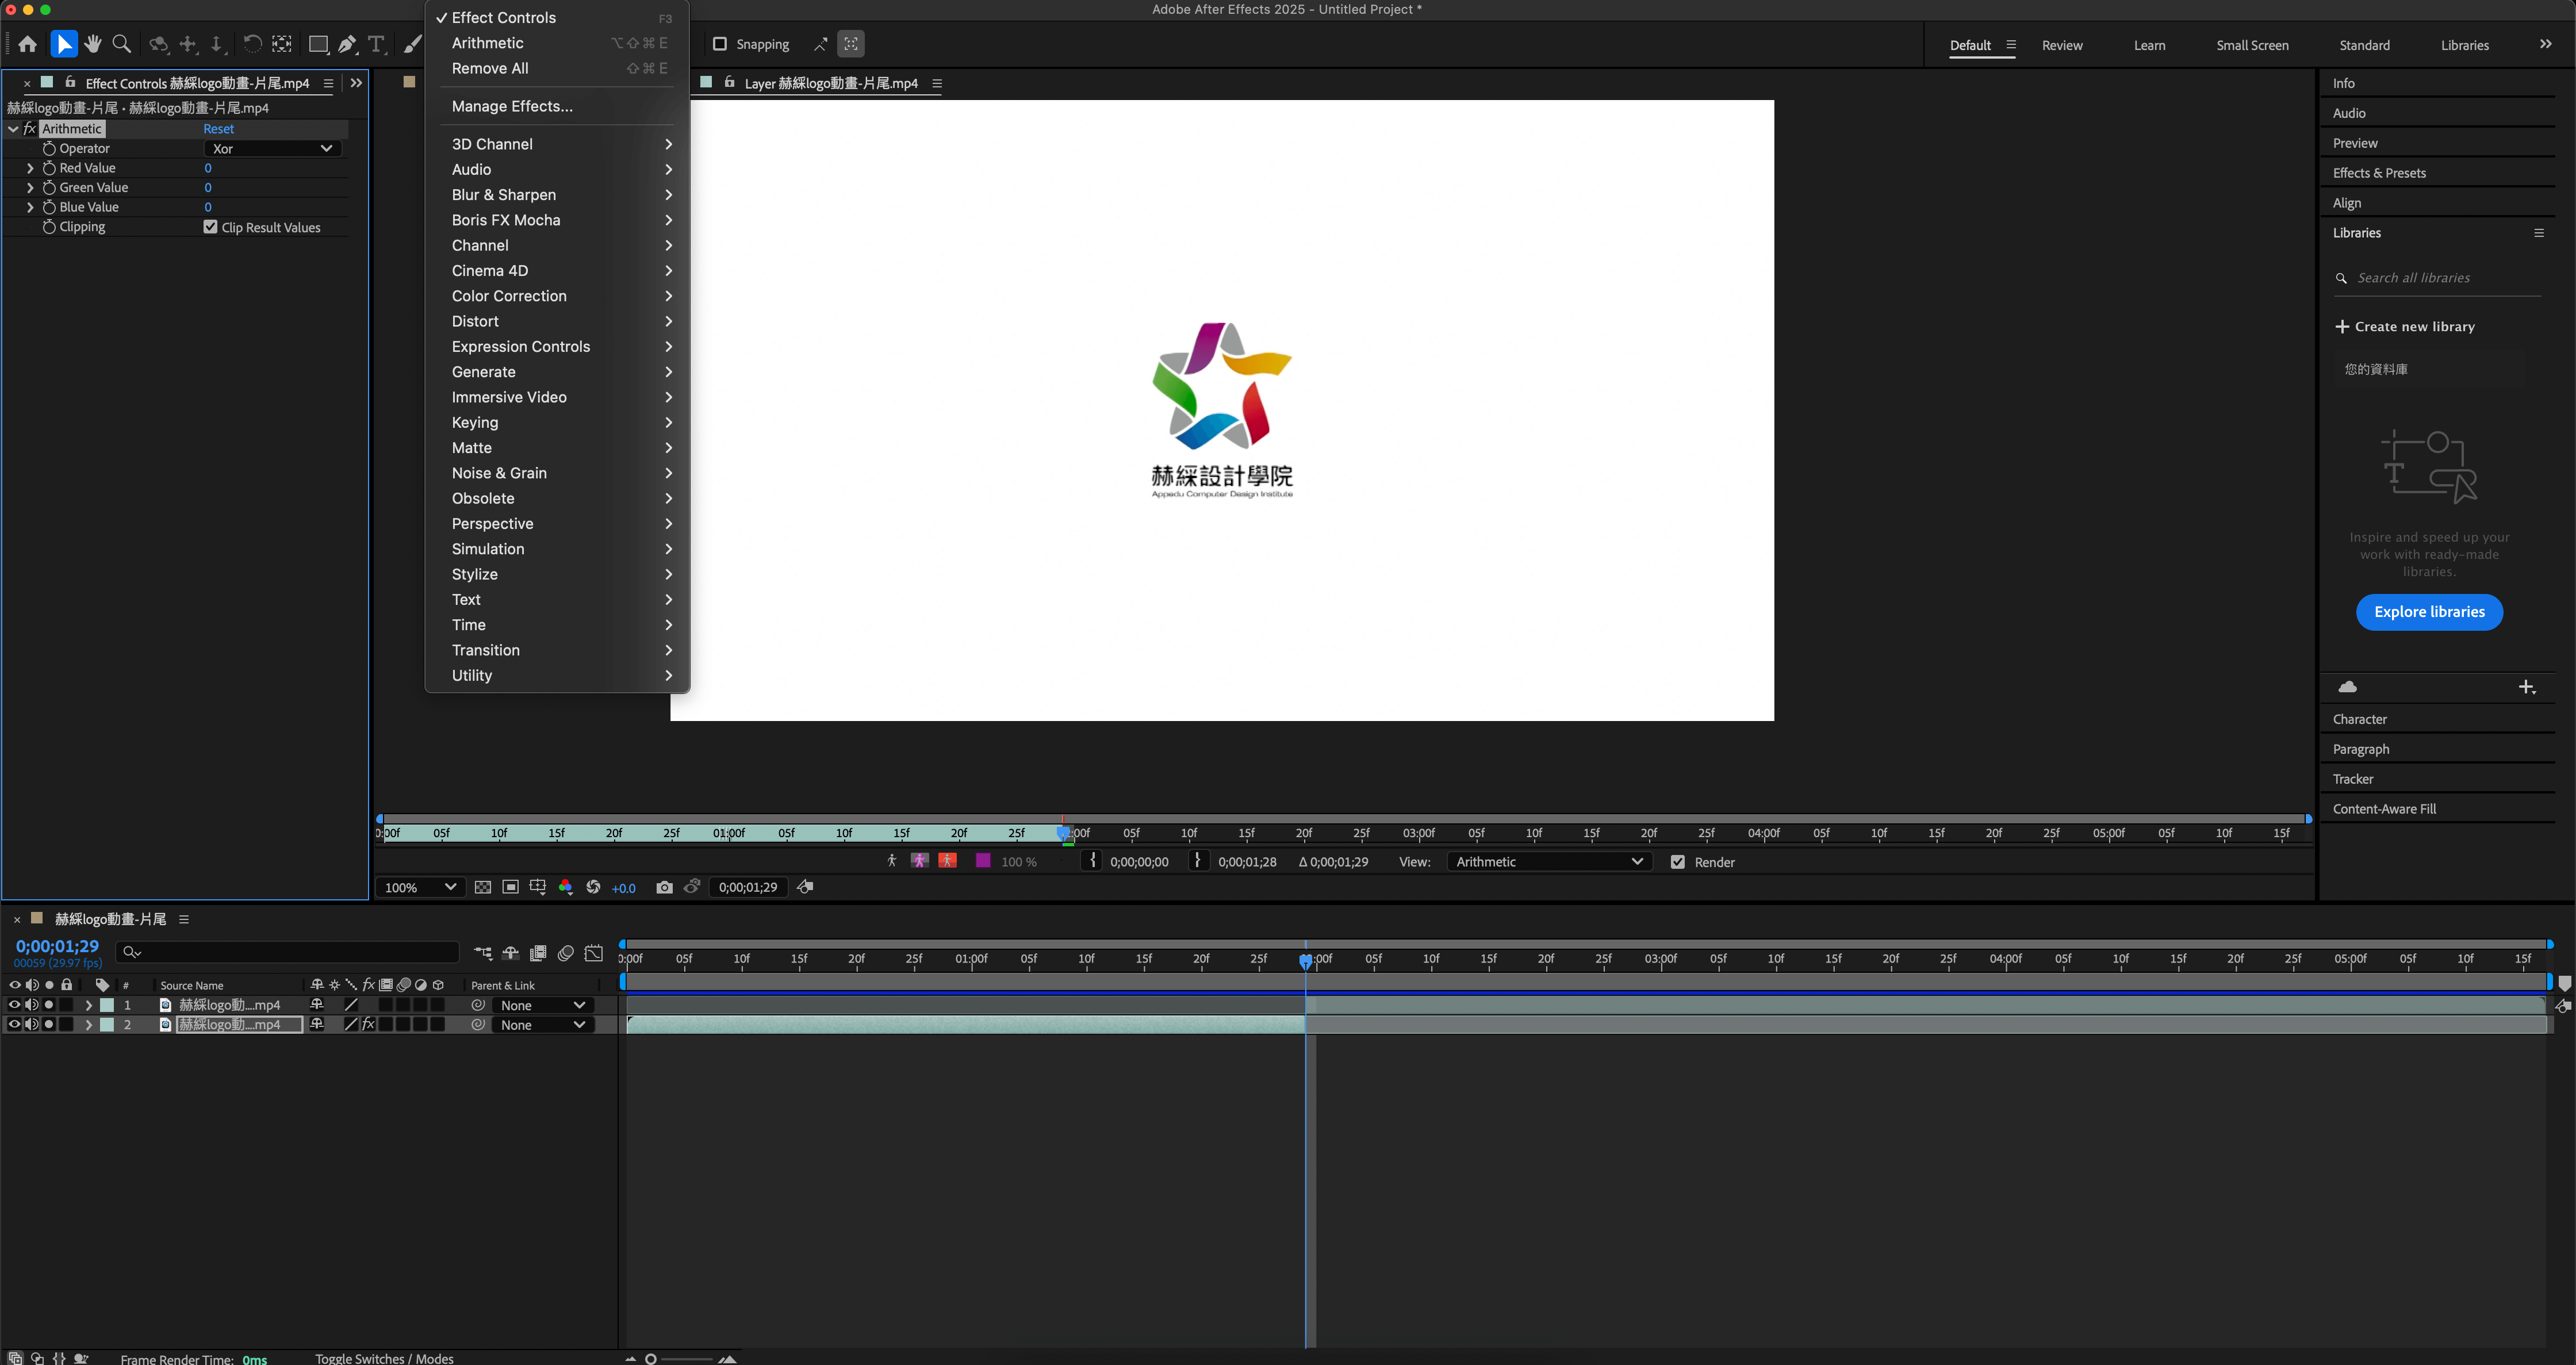Click the snap features icon beside Snapping

pyautogui.click(x=820, y=44)
